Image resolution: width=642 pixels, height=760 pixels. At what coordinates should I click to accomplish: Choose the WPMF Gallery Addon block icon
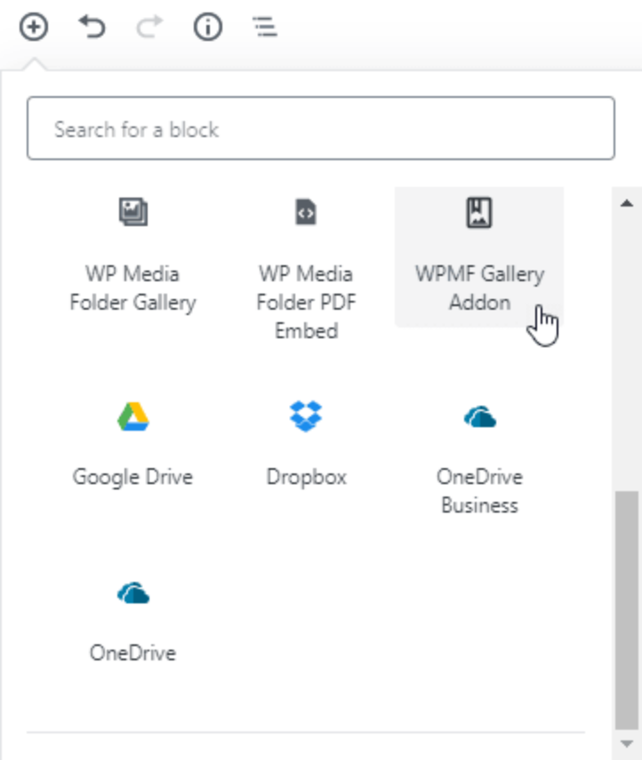point(479,212)
